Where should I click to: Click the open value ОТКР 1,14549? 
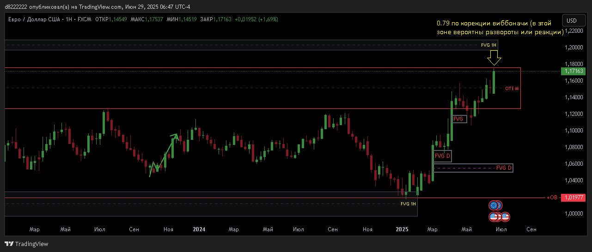[x=112, y=19]
